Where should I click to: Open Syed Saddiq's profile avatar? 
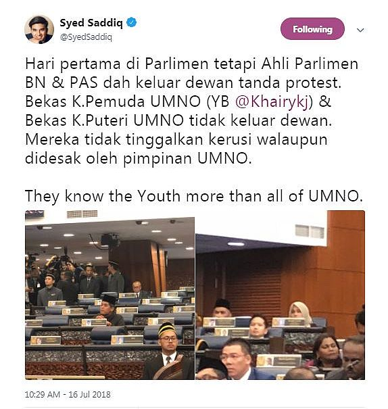pos(39,30)
